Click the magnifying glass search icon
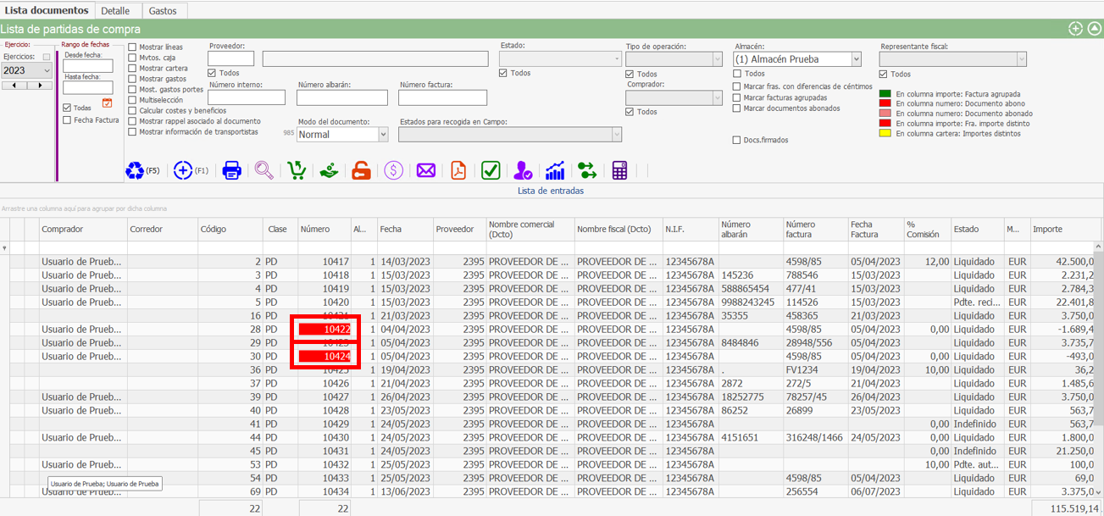The height and width of the screenshot is (516, 1104). (264, 170)
